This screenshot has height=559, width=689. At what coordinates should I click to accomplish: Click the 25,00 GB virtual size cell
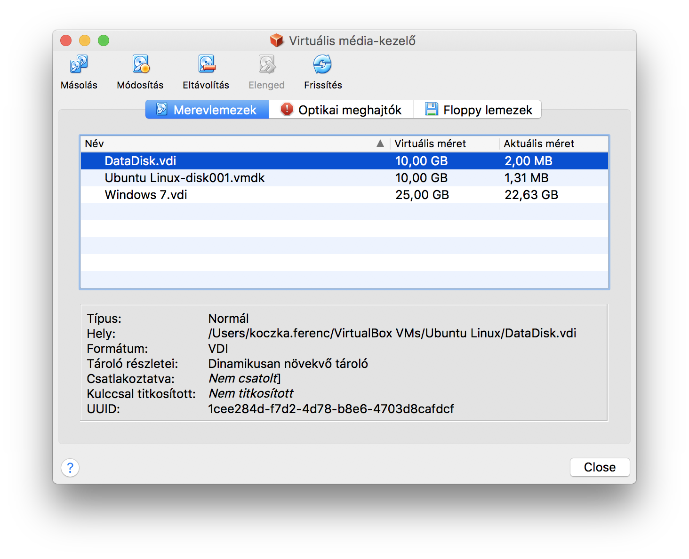(422, 195)
